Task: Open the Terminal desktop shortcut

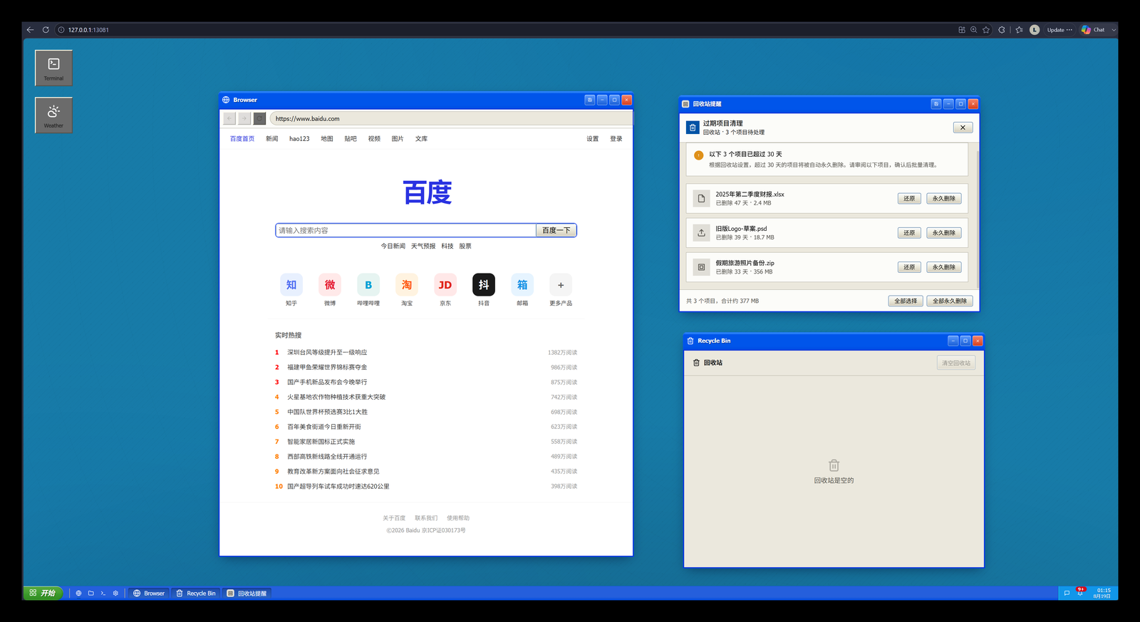Action: [53, 68]
